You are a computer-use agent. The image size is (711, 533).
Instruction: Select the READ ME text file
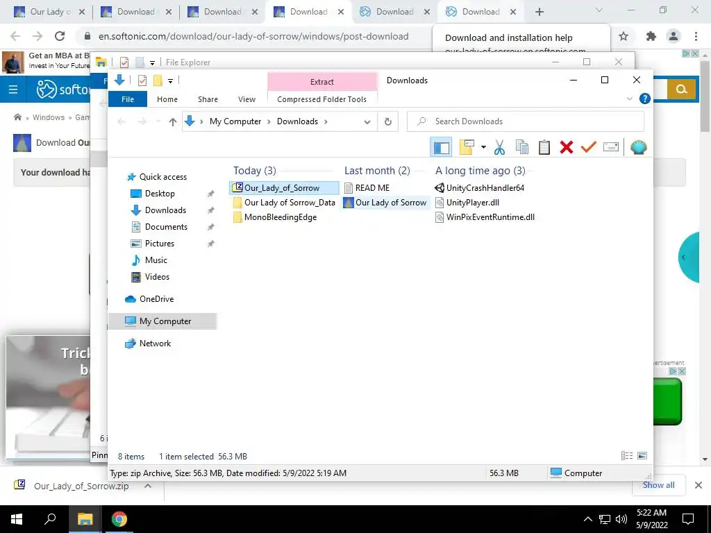tap(372, 187)
